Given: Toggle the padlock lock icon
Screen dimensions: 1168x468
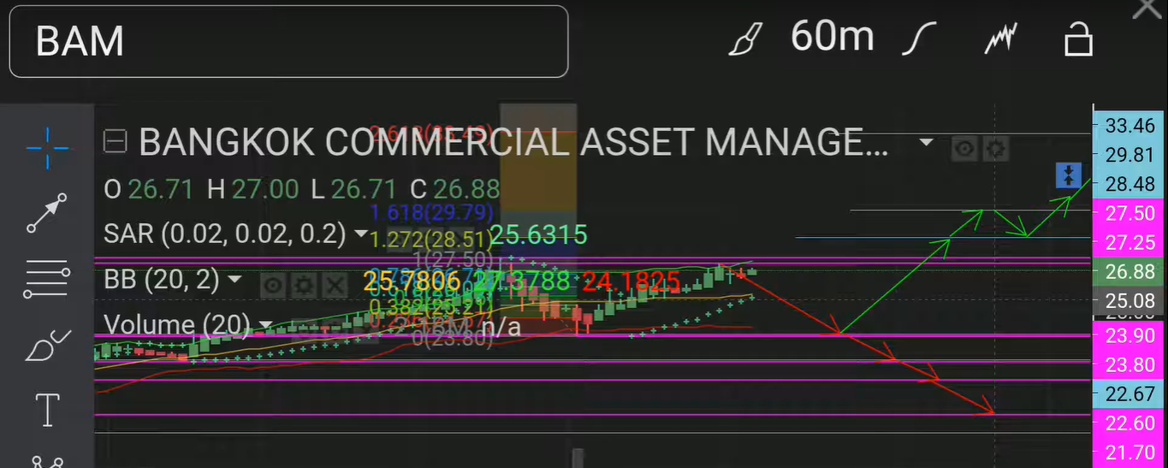Looking at the screenshot, I should (1078, 39).
